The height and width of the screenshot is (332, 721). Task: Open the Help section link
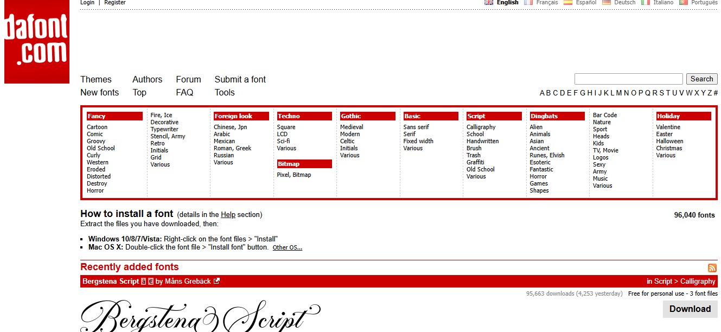point(228,214)
